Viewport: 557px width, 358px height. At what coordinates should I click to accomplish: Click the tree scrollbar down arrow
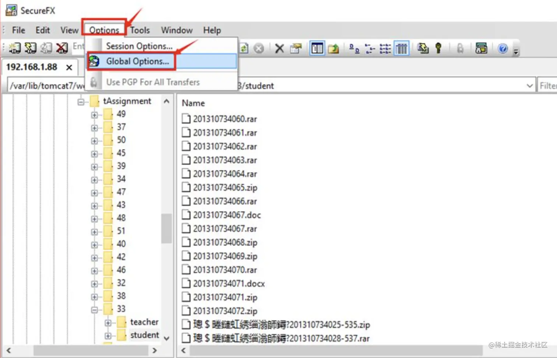click(x=167, y=338)
